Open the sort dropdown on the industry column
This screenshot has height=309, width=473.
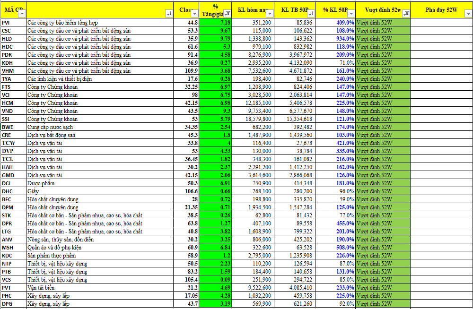[169, 14]
